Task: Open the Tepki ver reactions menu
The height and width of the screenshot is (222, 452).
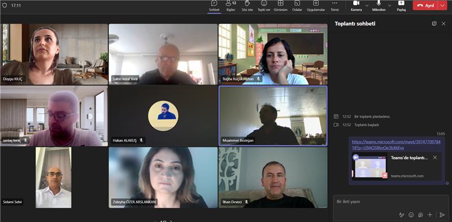Action: tap(264, 6)
